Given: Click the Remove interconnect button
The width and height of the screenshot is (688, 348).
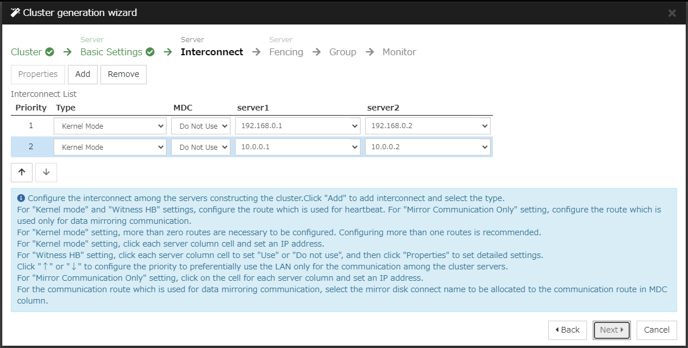Looking at the screenshot, I should point(123,74).
